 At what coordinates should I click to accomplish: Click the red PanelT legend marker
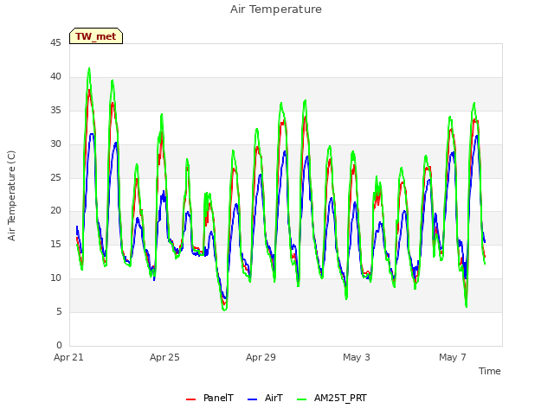[190, 399]
